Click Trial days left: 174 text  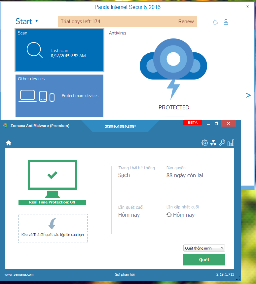(80, 21)
